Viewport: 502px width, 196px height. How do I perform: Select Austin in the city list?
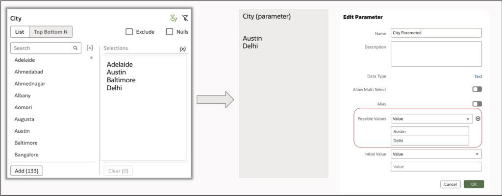coord(22,131)
